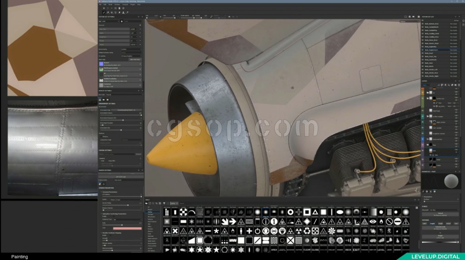
Task: Select the Paint brush tool
Action: tap(104, 12)
